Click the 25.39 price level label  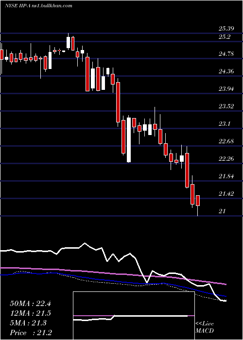coord(226,28)
